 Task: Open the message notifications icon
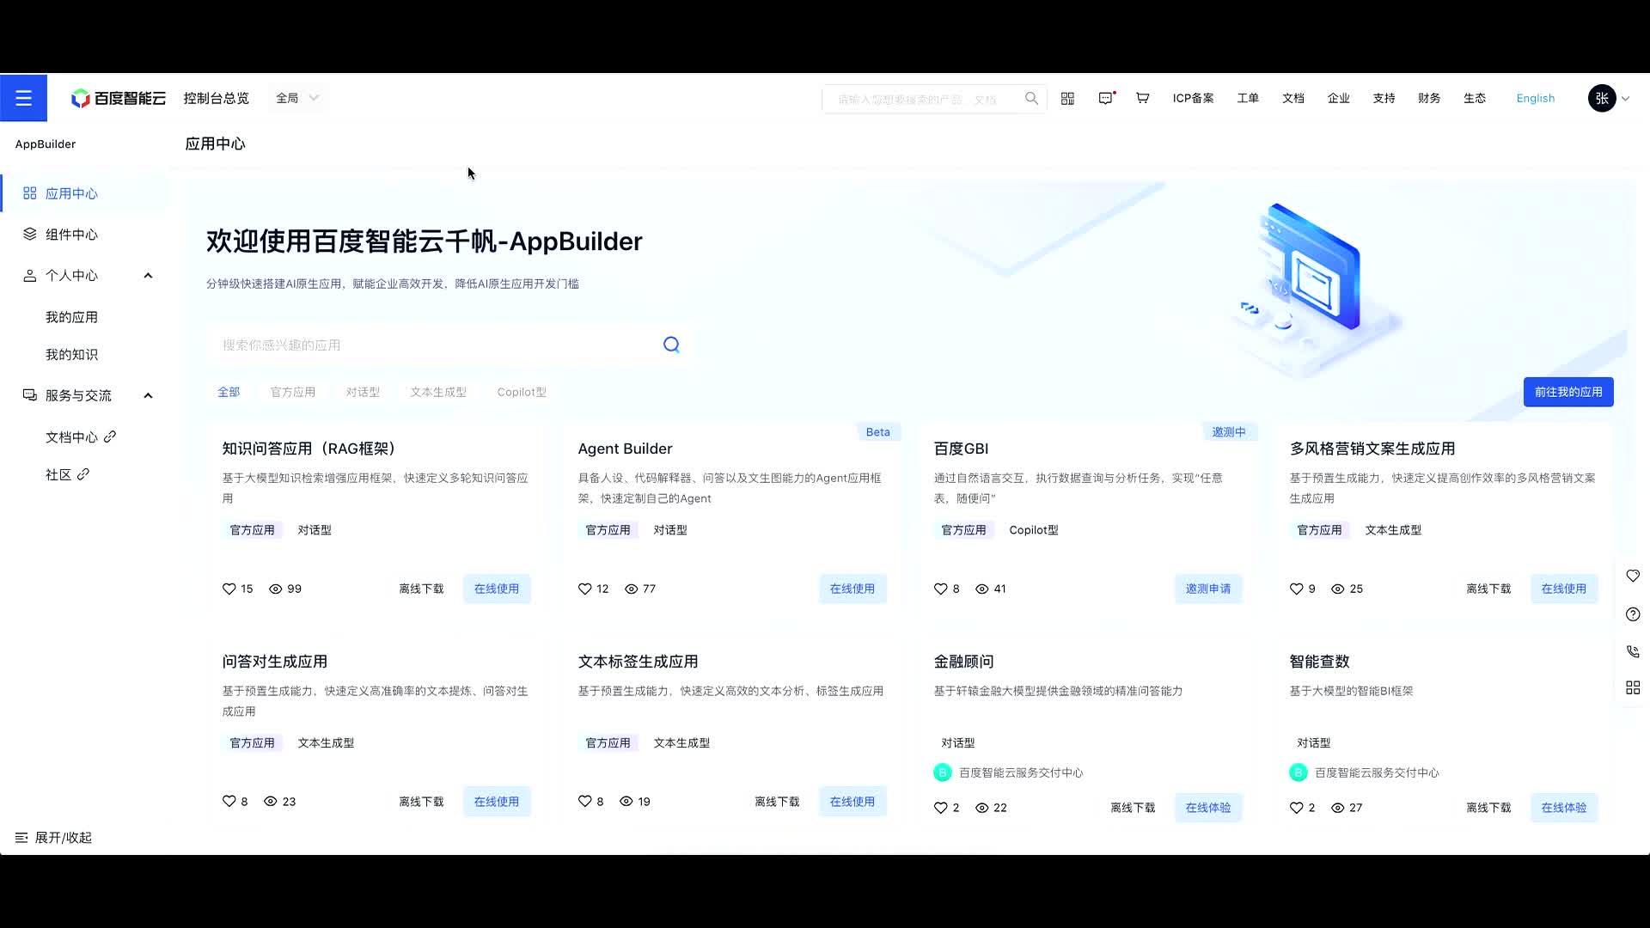pyautogui.click(x=1106, y=99)
